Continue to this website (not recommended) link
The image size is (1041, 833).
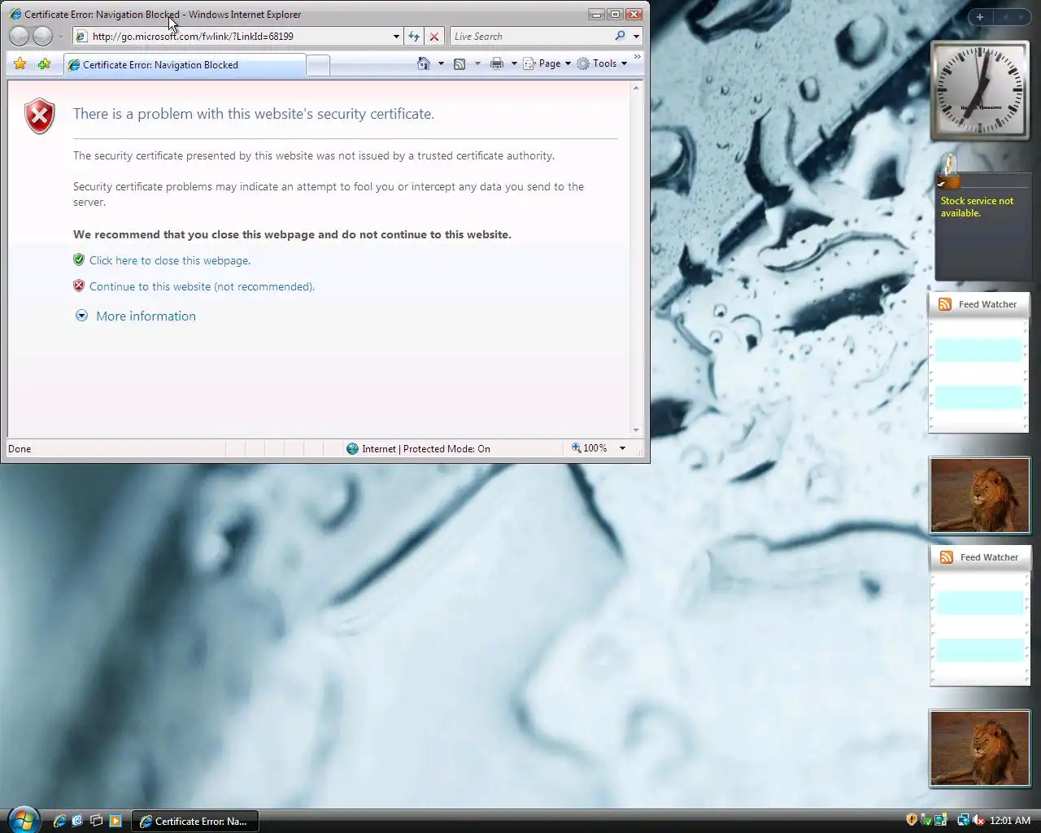coord(202,286)
